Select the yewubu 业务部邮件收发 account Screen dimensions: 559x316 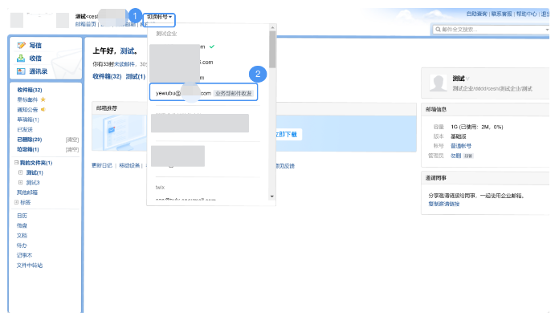click(203, 93)
